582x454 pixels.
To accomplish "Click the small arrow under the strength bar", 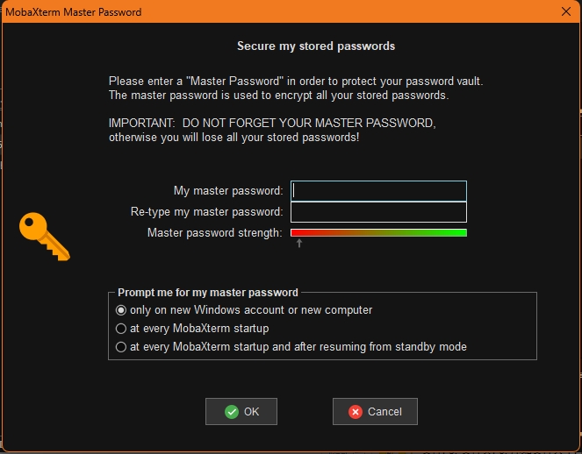I will [299, 244].
